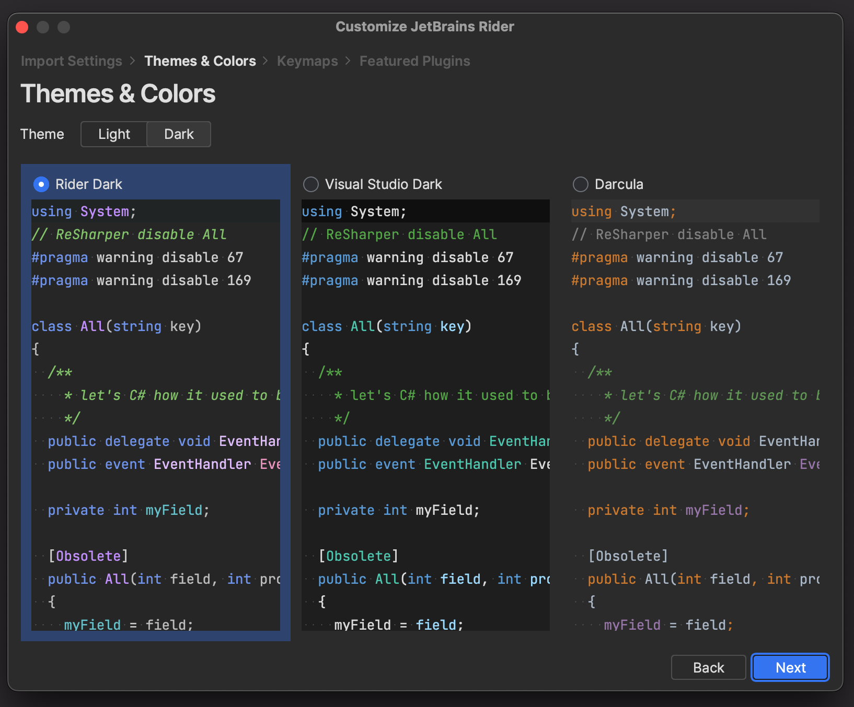This screenshot has width=854, height=707.
Task: Click 'using System;' line in Darcula preview
Action: 624,211
